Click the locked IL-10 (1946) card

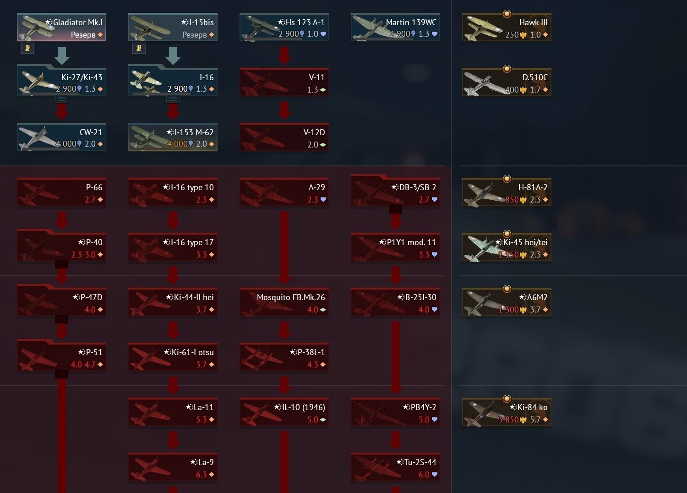click(x=284, y=412)
